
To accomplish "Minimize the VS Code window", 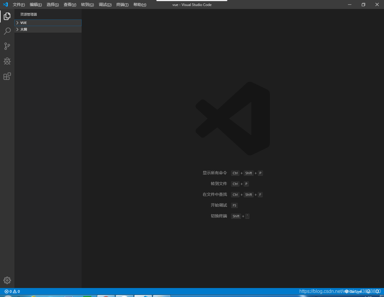I will pyautogui.click(x=349, y=4).
